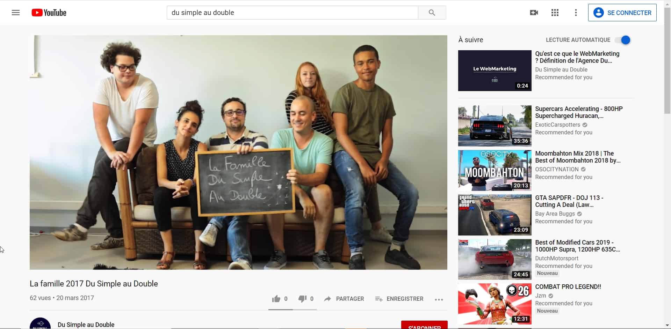This screenshot has width=671, height=329.
Task: Like the video with thumbs up
Action: click(276, 299)
